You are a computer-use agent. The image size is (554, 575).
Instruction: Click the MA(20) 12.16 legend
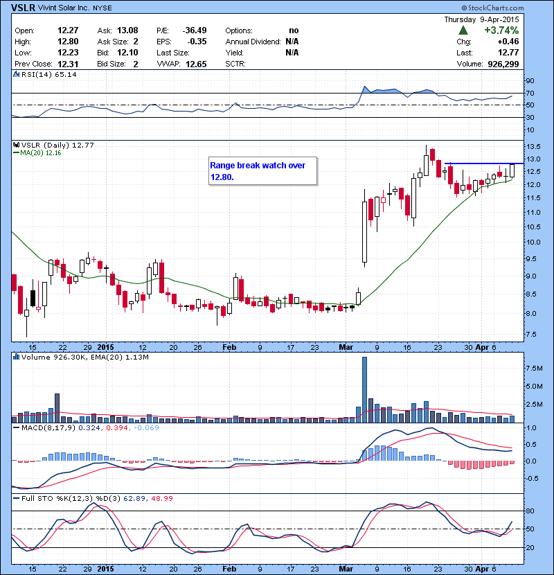(x=37, y=153)
